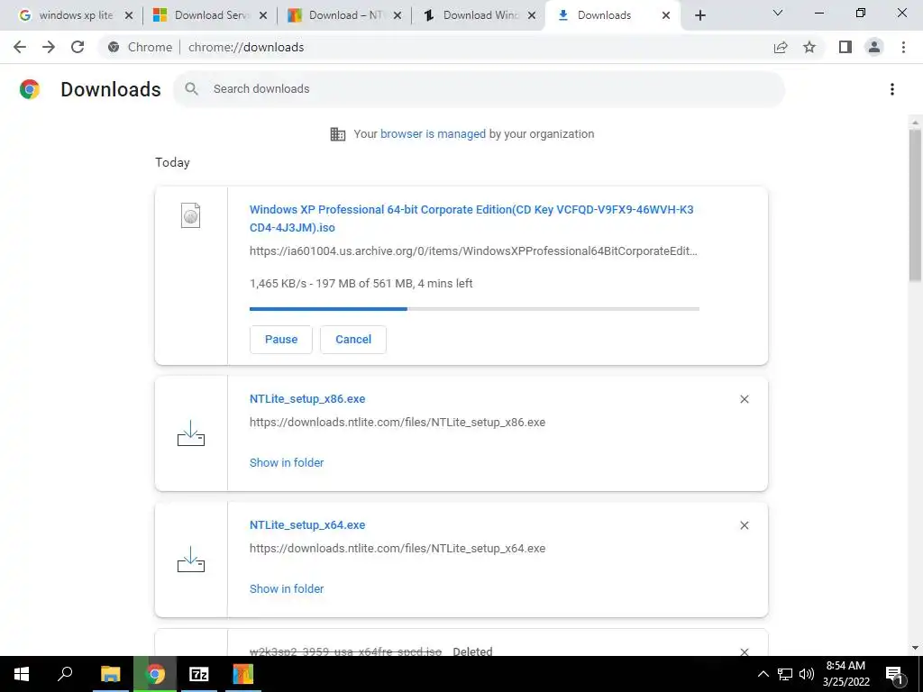The image size is (923, 692).
Task: Open the Windows XP Professional 64-bit ISO link
Action: (471, 218)
